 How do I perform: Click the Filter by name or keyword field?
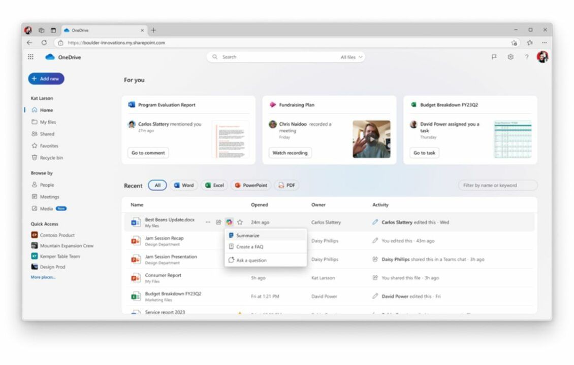(x=497, y=186)
